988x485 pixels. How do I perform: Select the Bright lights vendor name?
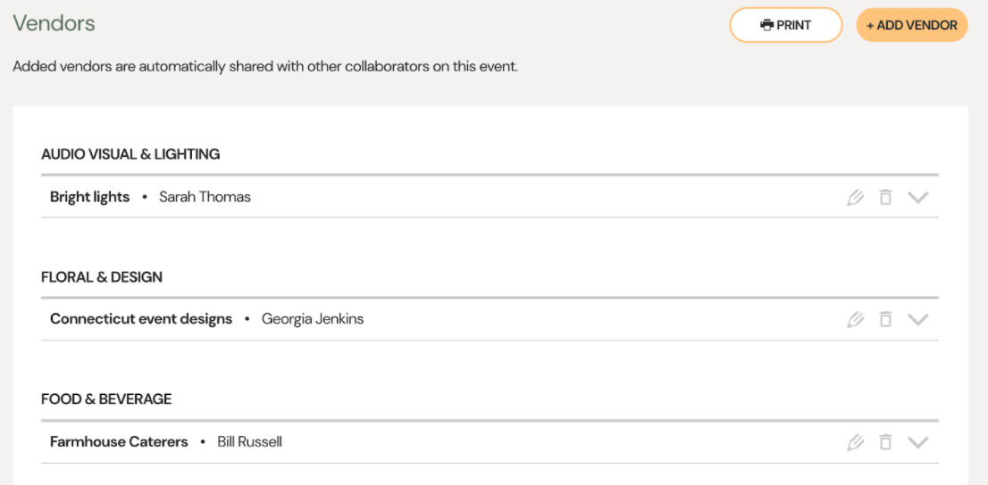tap(89, 197)
